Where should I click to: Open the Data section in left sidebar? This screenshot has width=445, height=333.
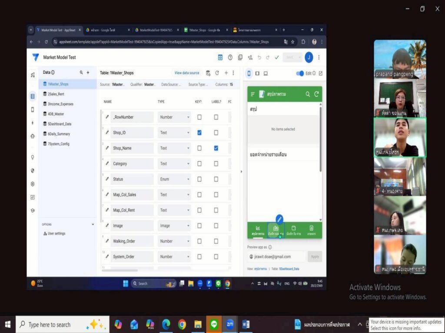pos(33,96)
